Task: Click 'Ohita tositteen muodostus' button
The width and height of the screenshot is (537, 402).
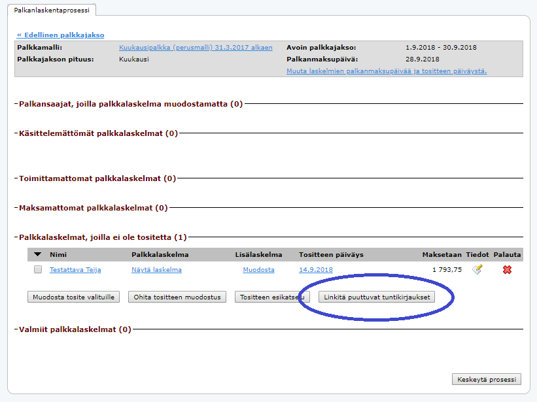Action: click(x=177, y=297)
